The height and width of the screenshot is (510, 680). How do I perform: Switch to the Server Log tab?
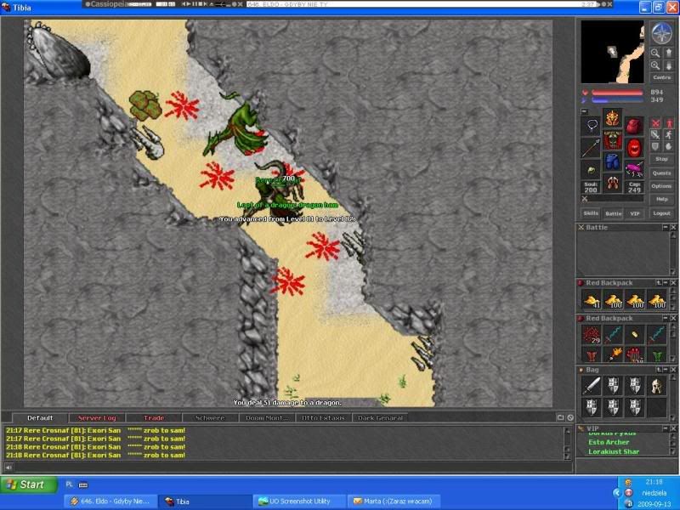tap(97, 418)
